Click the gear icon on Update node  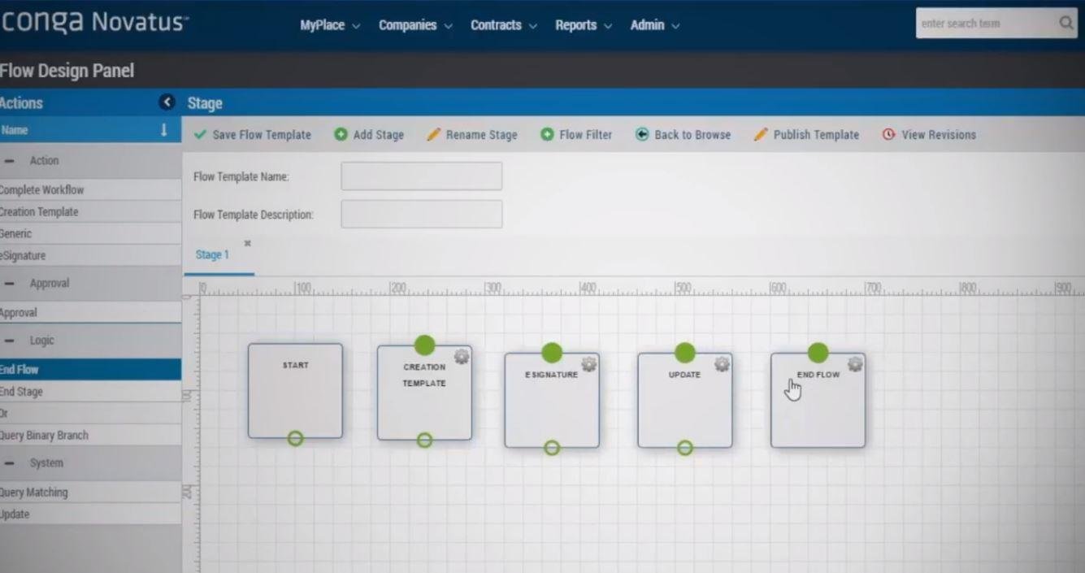722,364
